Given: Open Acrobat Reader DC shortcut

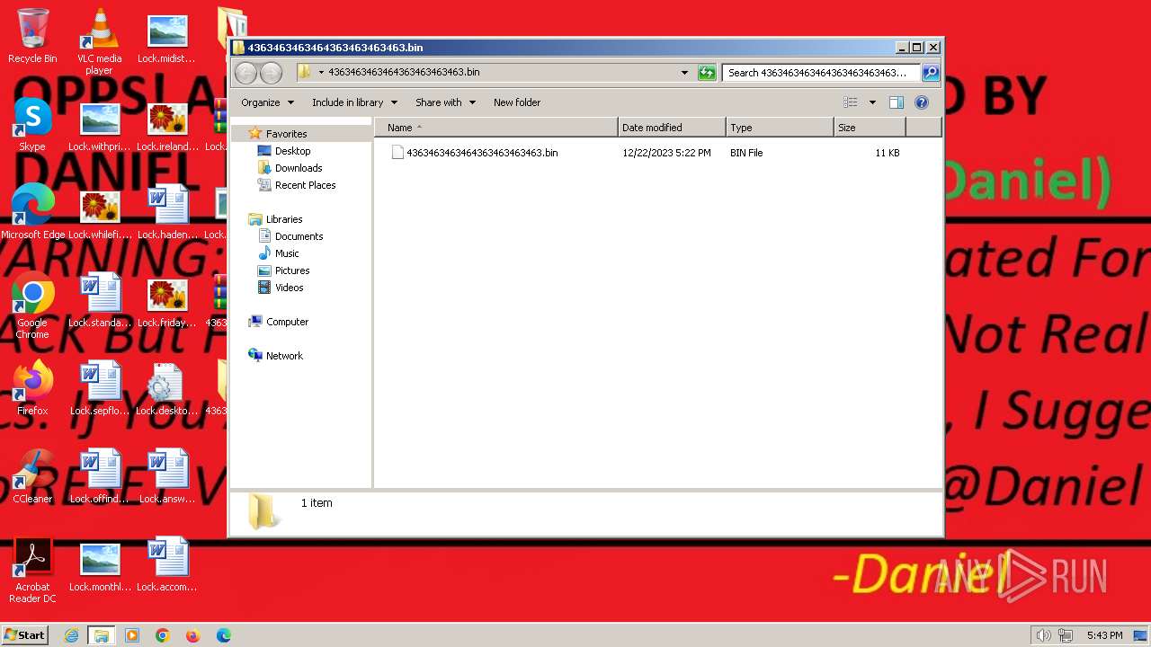Looking at the screenshot, I should pos(32,571).
